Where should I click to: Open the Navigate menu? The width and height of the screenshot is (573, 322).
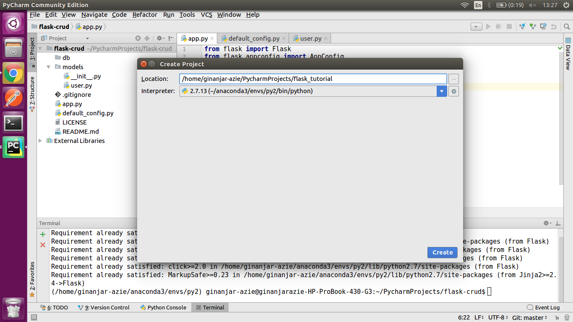pos(94,14)
